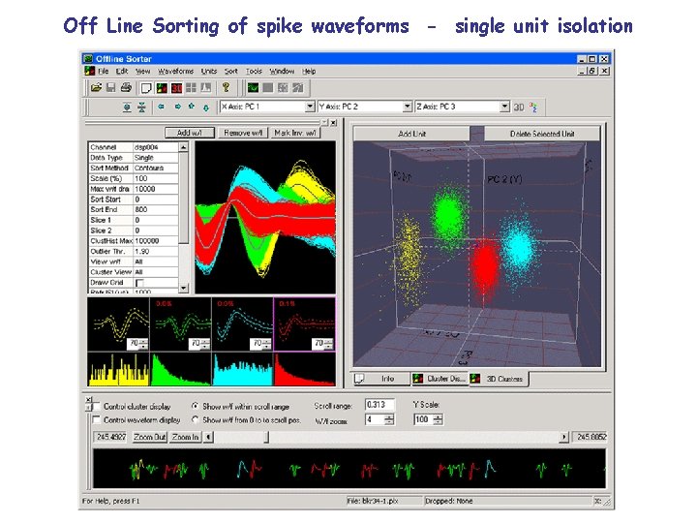Switch to the Info tab
Screen dimensions: 697x523
coord(381,379)
